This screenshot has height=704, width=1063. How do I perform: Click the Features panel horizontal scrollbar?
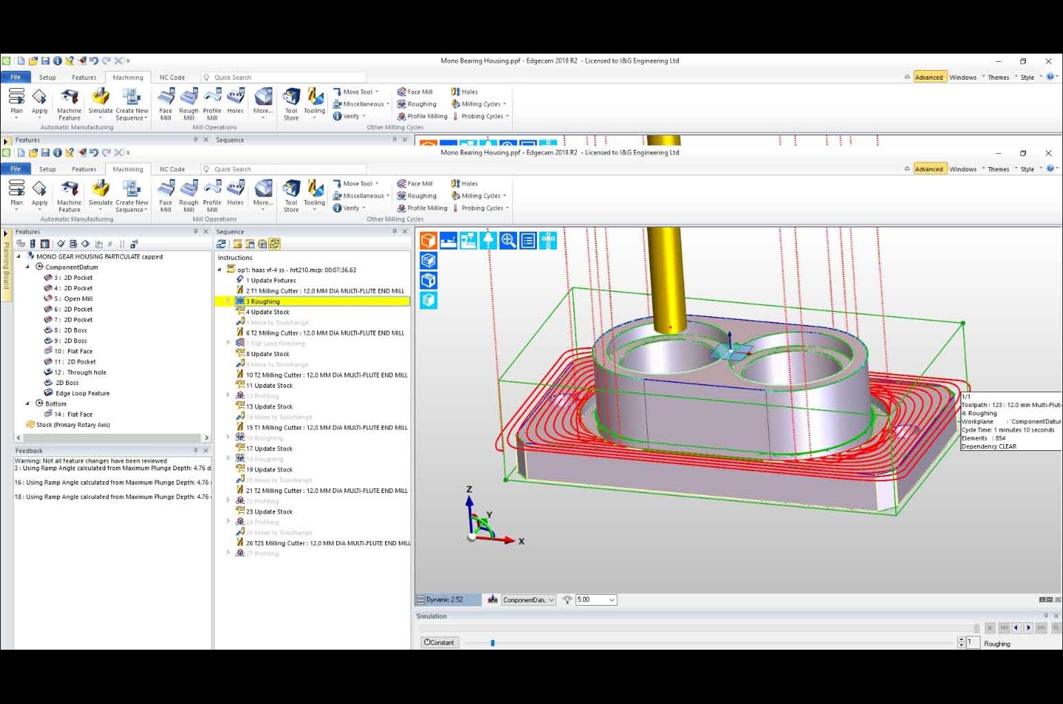[112, 437]
